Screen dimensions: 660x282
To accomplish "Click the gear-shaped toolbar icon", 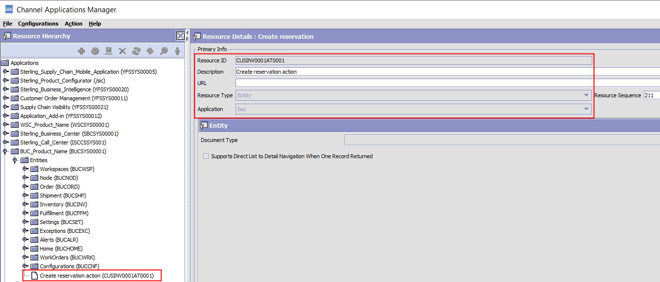I will [95, 51].
